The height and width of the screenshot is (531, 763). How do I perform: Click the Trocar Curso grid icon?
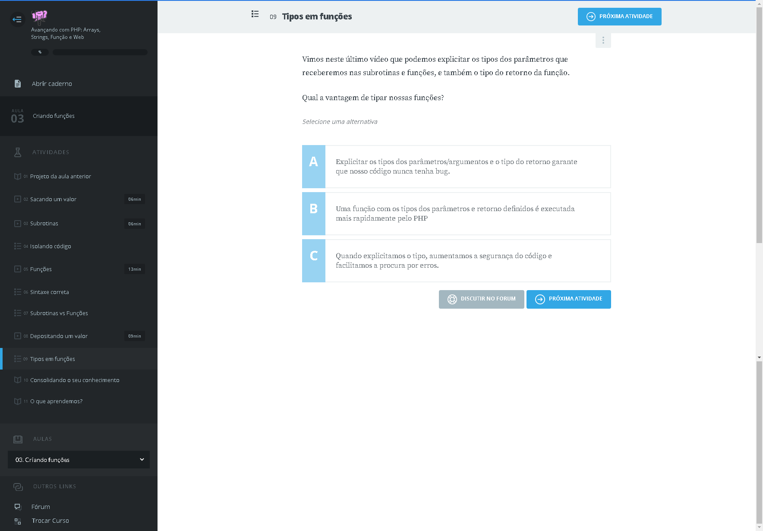[x=18, y=521]
